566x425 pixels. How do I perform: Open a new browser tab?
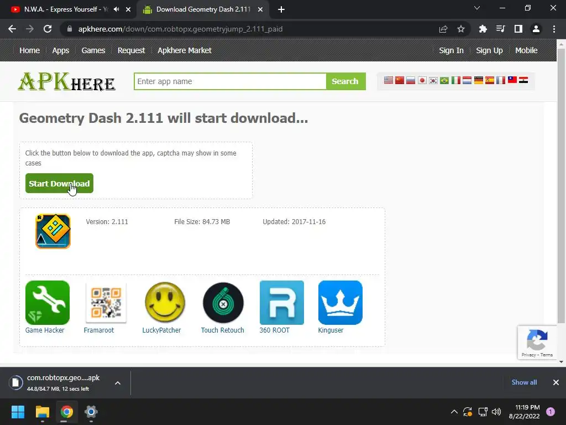pos(281,9)
